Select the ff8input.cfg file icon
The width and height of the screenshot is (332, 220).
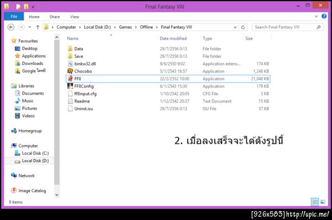point(70,94)
